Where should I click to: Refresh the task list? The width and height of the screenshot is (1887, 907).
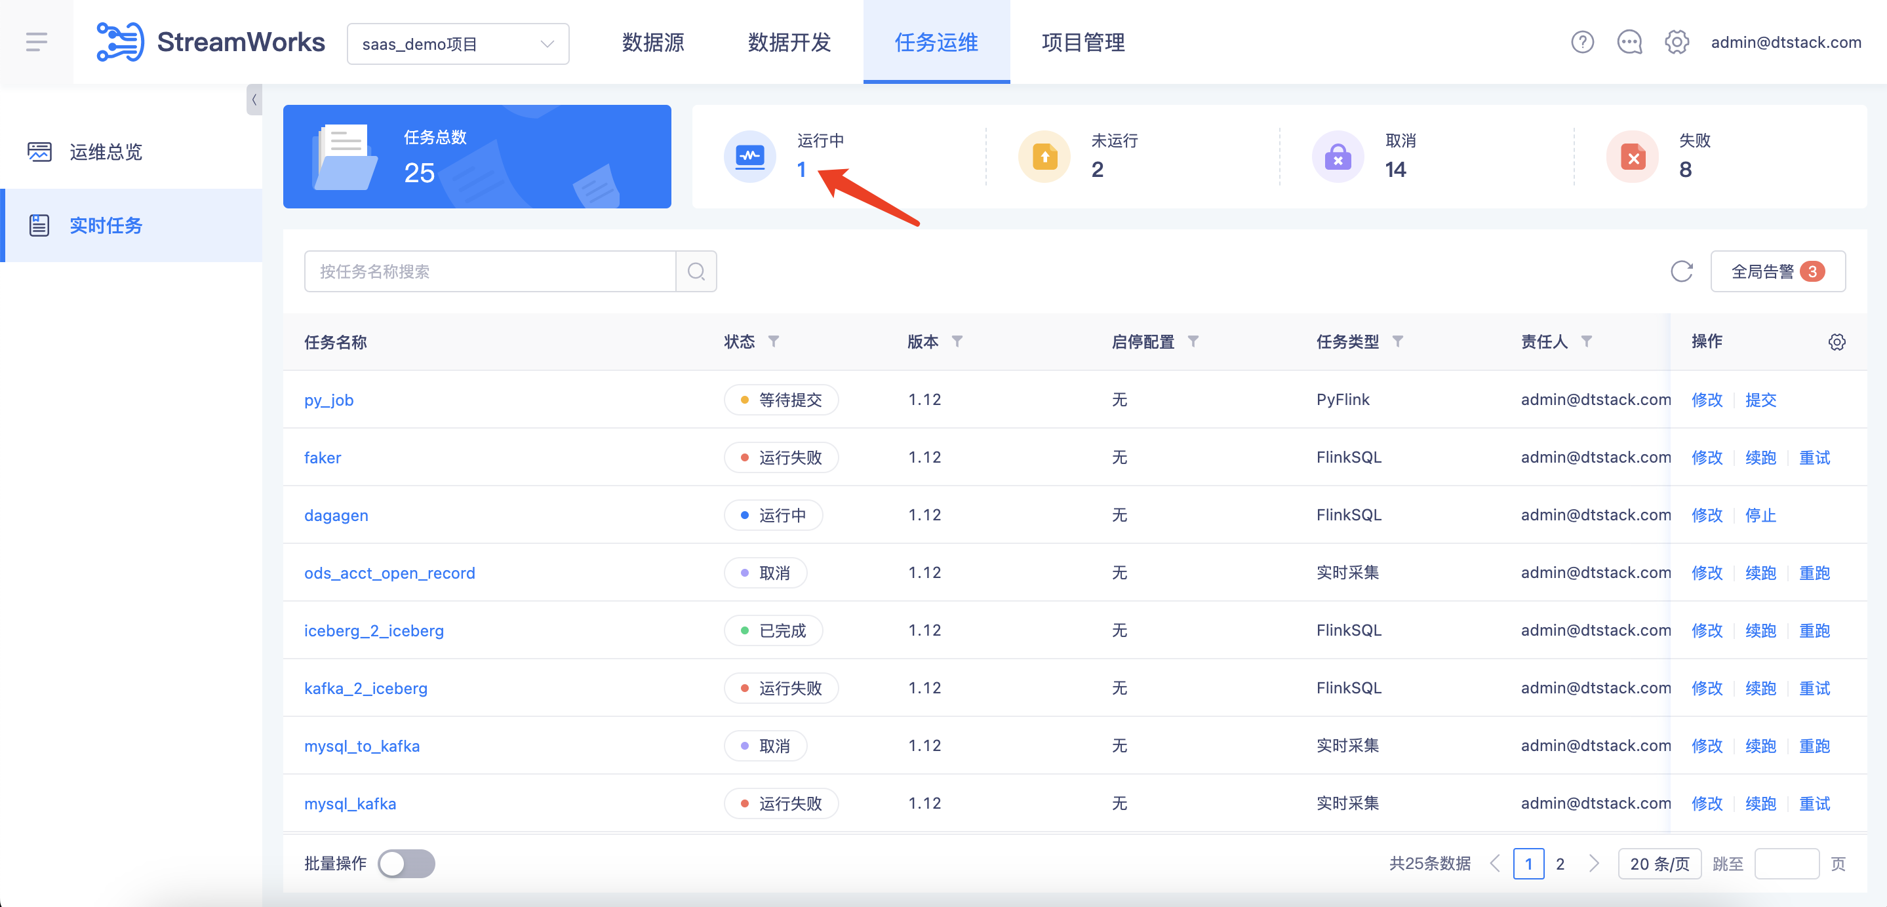click(x=1681, y=271)
